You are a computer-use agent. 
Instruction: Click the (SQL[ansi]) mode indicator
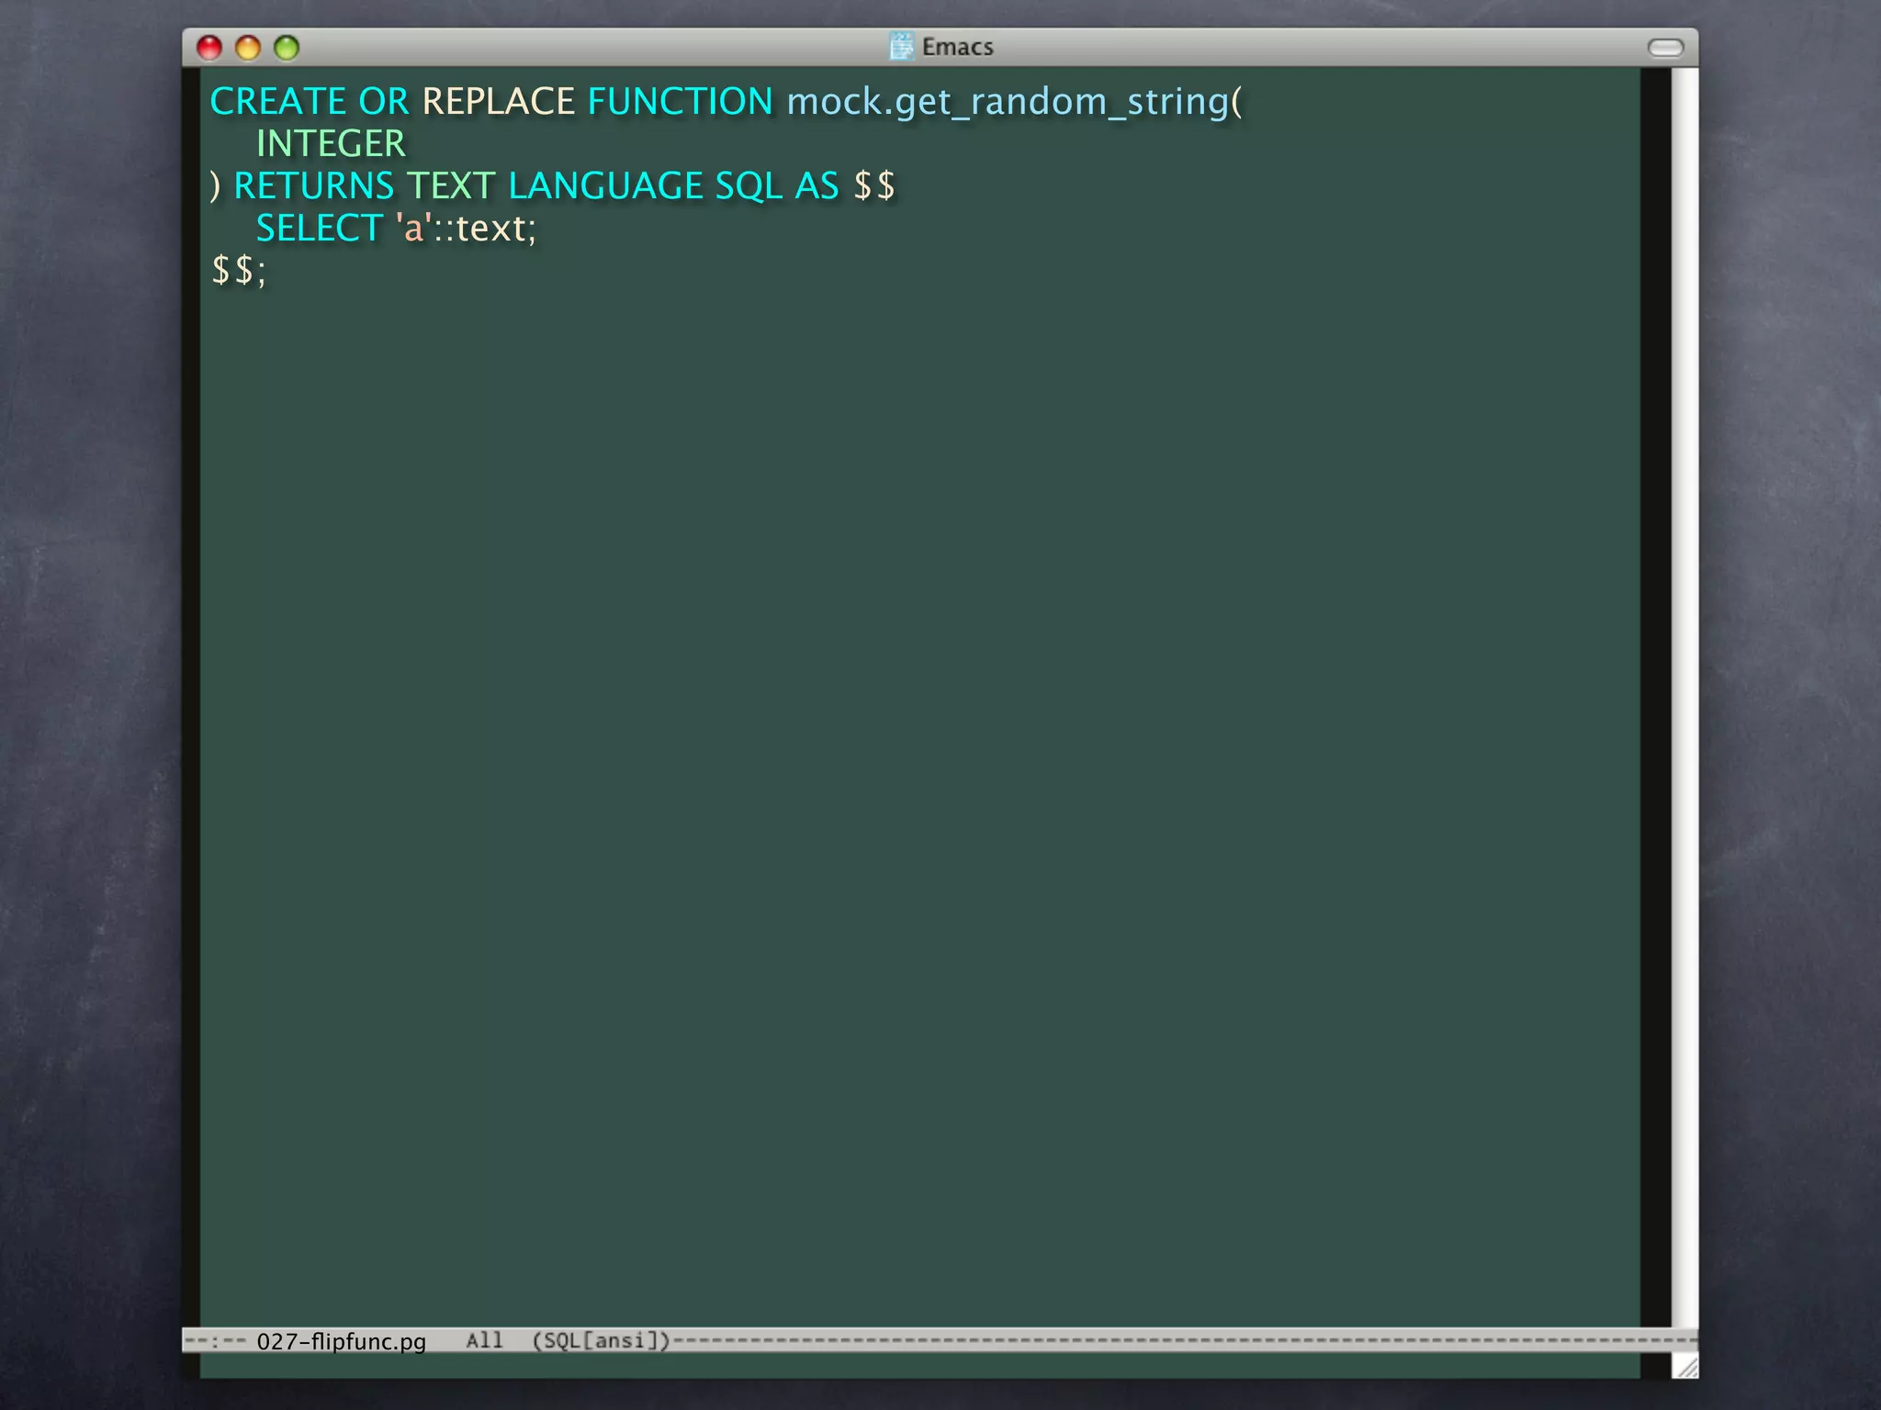click(602, 1340)
